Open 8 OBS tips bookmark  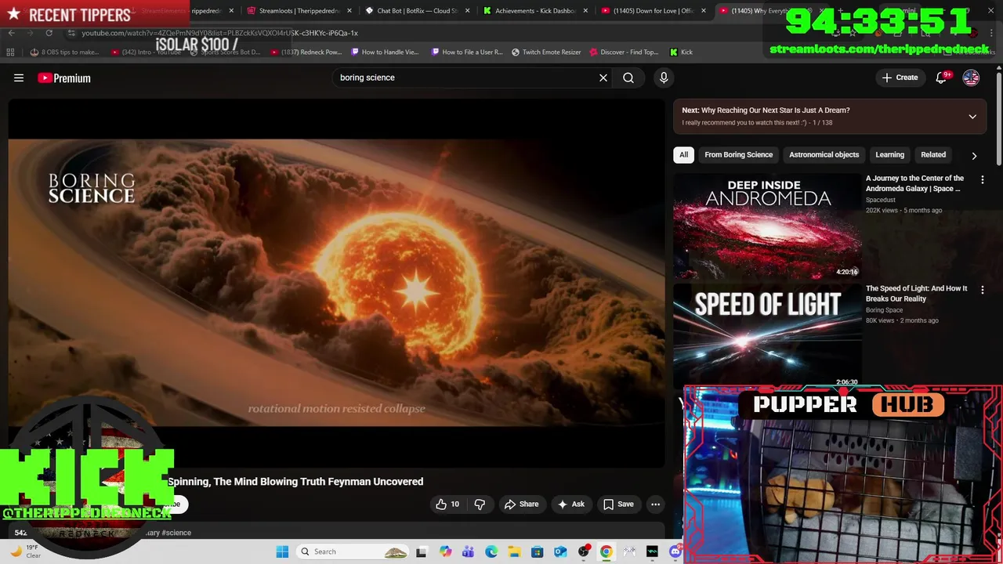coord(64,52)
